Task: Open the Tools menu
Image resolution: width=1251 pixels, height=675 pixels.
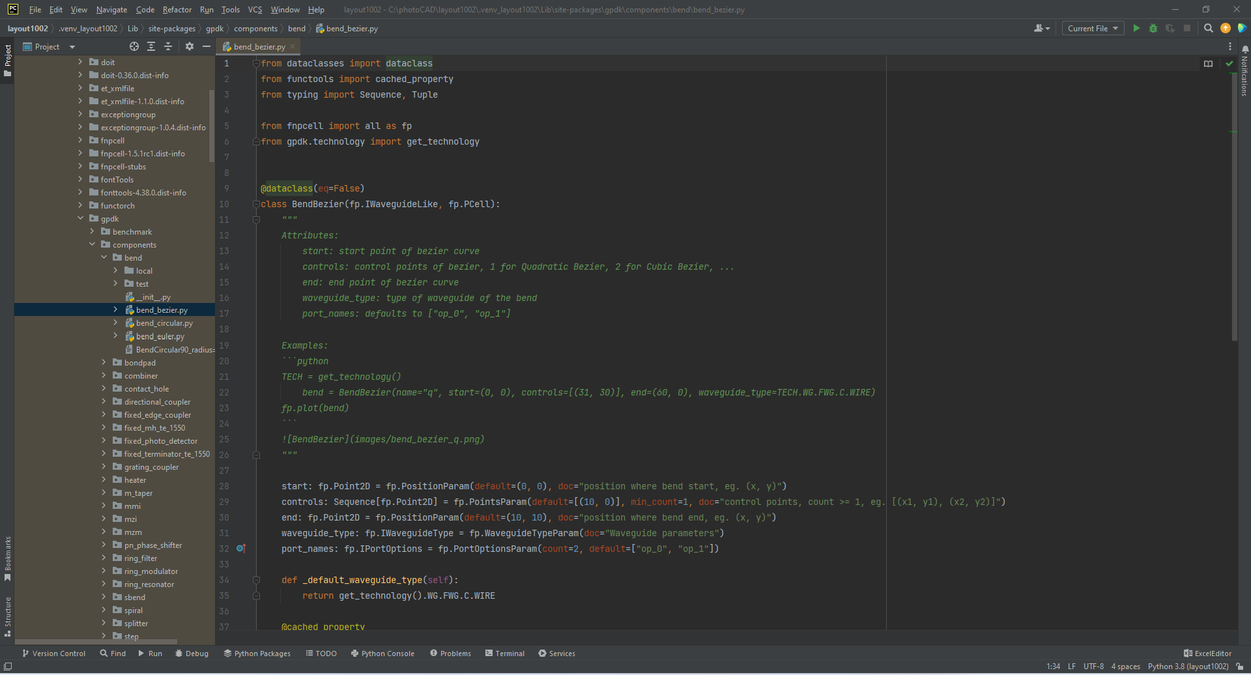Action: (231, 10)
